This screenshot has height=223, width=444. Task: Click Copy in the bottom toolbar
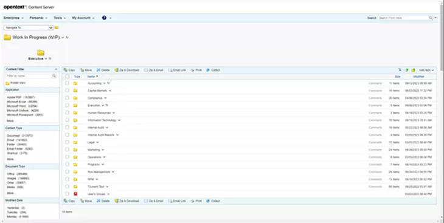(69, 201)
